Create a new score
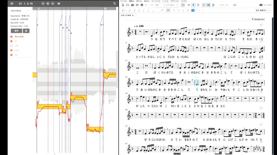This screenshot has height=155, width=277. (x=123, y=5)
